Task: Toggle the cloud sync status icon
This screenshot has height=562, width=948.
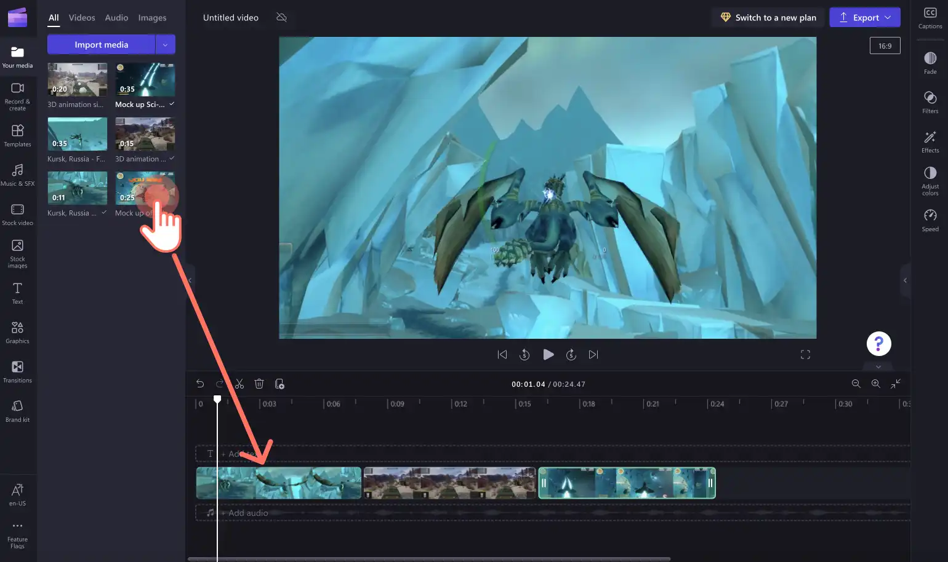Action: click(x=282, y=17)
